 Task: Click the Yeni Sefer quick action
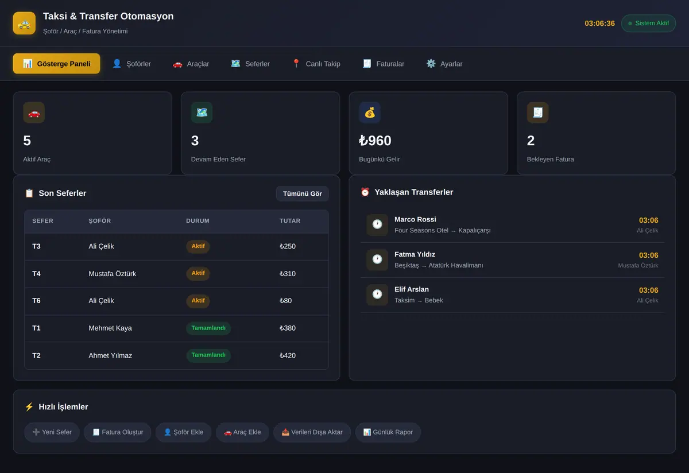point(52,432)
